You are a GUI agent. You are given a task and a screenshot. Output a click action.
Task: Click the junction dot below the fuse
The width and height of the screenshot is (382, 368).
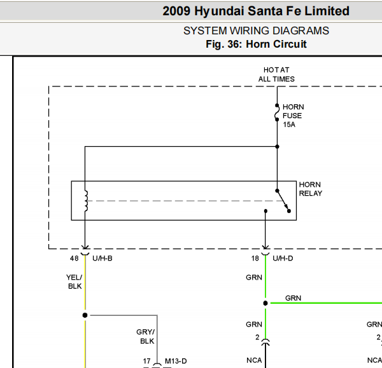pyautogui.click(x=277, y=147)
